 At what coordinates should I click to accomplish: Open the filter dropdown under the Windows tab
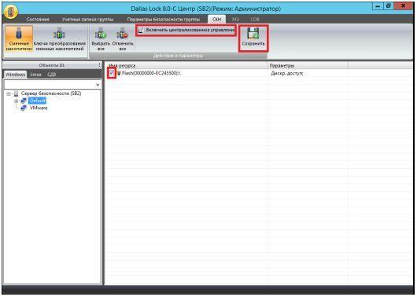98,85
